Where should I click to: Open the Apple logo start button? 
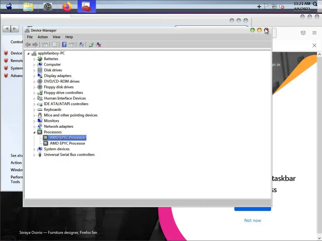tap(9, 6)
